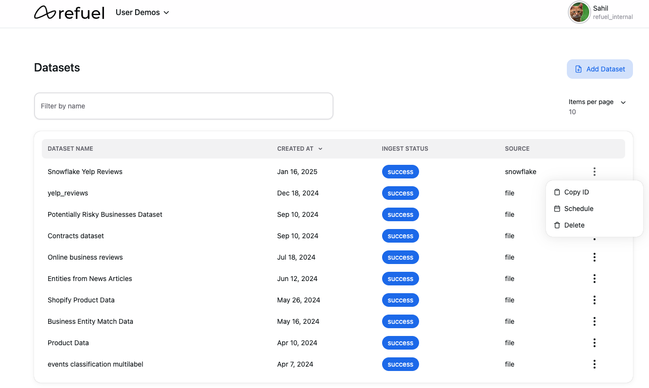Image resolution: width=649 pixels, height=388 pixels.
Task: Open the events classification multilabel row actions menu
Action: (594, 364)
